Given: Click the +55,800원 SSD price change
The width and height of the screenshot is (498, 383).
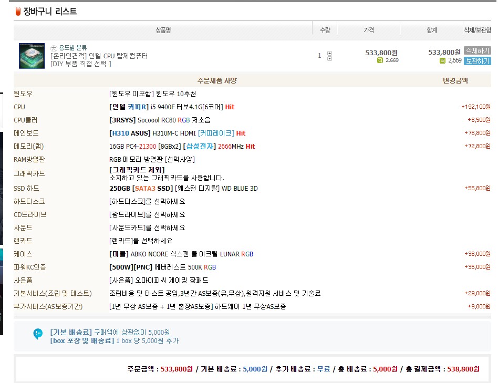Looking at the screenshot, I should [478, 188].
